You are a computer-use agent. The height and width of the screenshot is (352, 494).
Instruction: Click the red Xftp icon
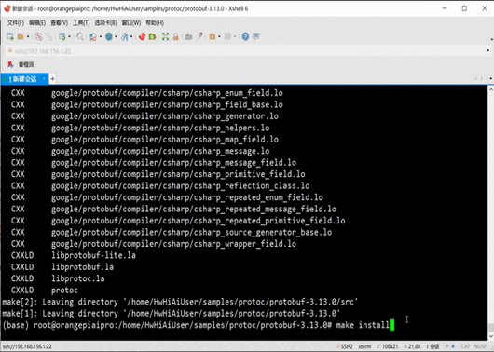142,37
